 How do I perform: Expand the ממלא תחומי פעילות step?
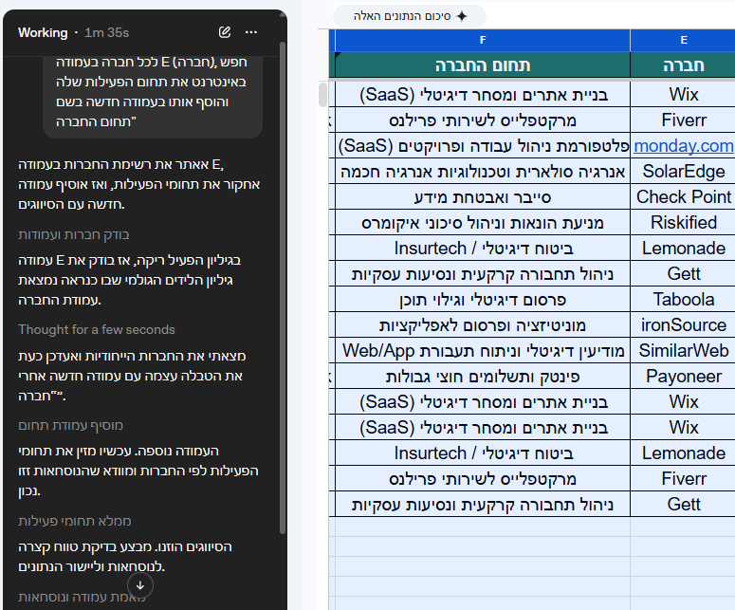pyautogui.click(x=75, y=521)
